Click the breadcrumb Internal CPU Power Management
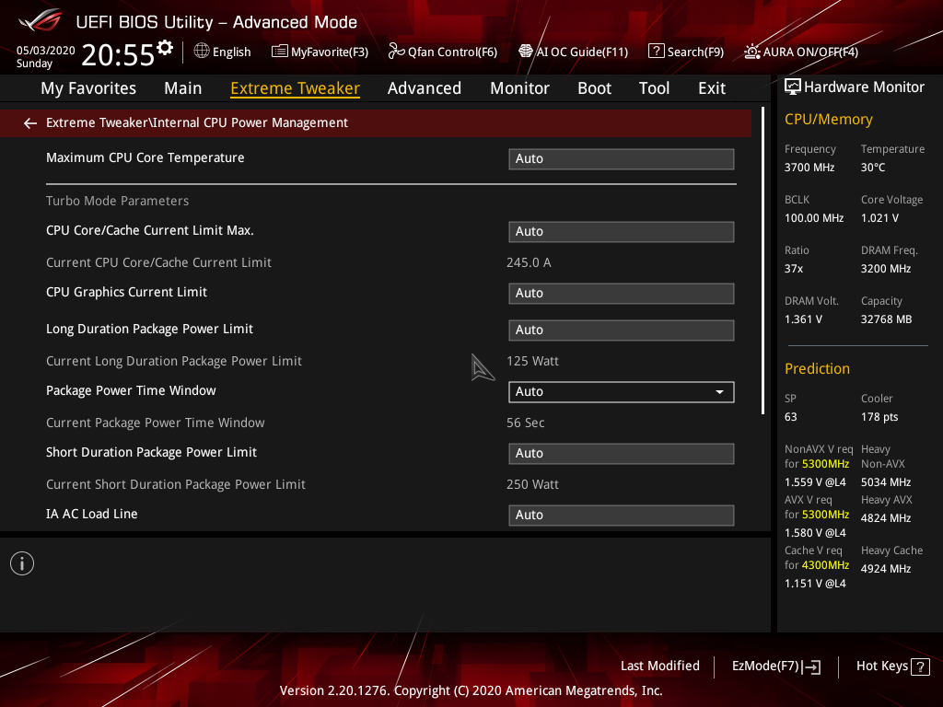Screen dimensions: 943x707 coord(250,122)
